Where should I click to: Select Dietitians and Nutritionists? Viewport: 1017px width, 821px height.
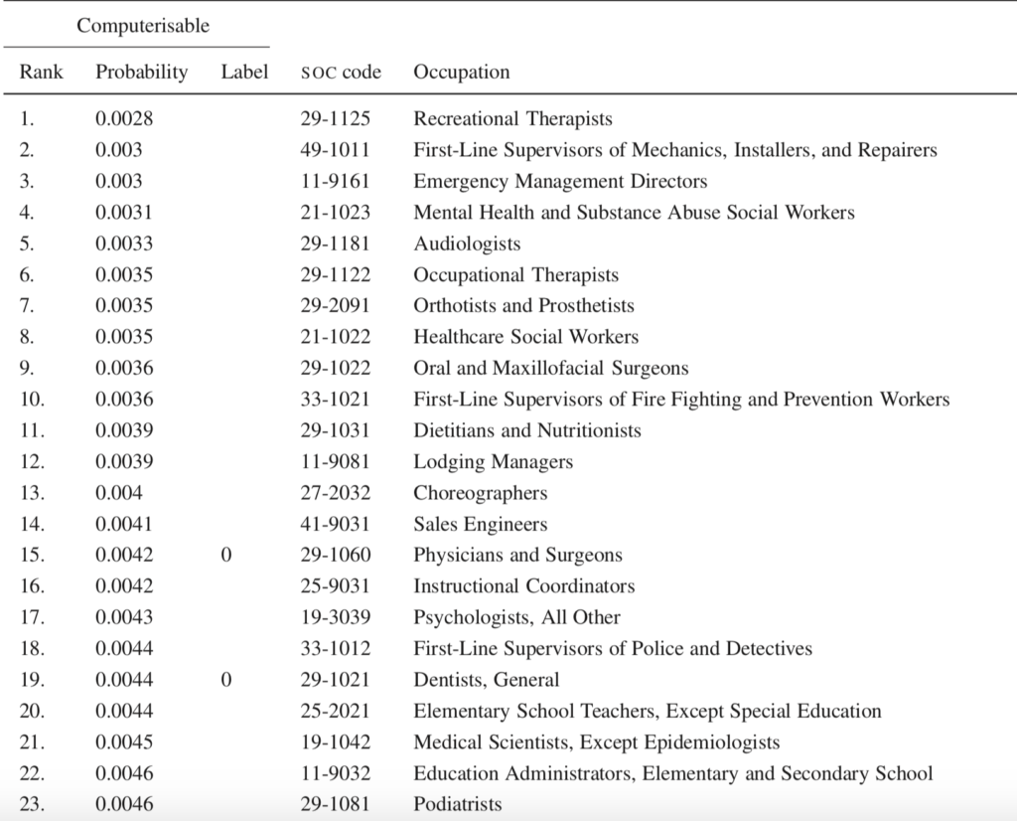(527, 430)
